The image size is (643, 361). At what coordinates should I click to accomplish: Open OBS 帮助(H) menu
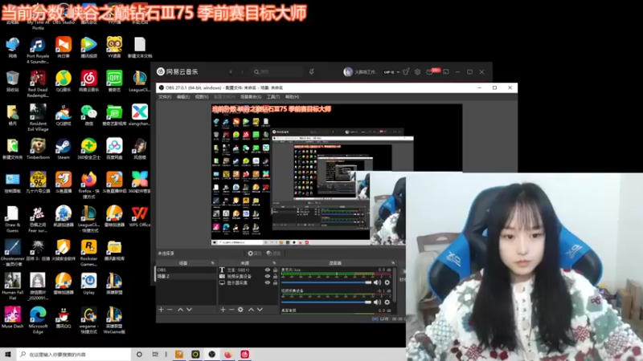click(x=292, y=97)
